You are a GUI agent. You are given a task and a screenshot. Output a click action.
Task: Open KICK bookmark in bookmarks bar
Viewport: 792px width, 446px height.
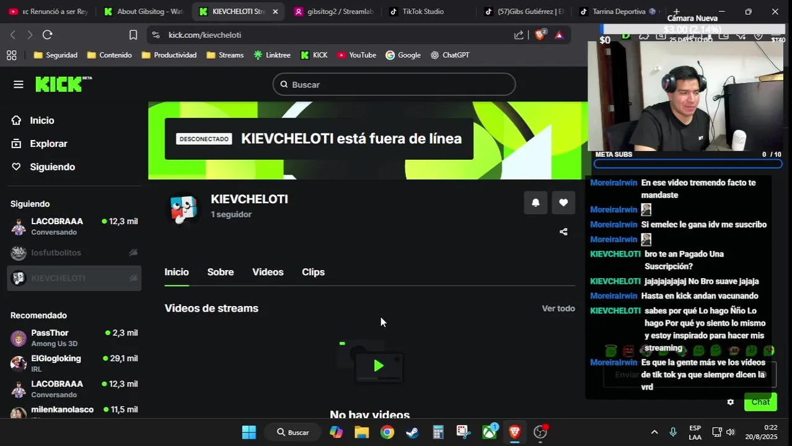tap(314, 55)
